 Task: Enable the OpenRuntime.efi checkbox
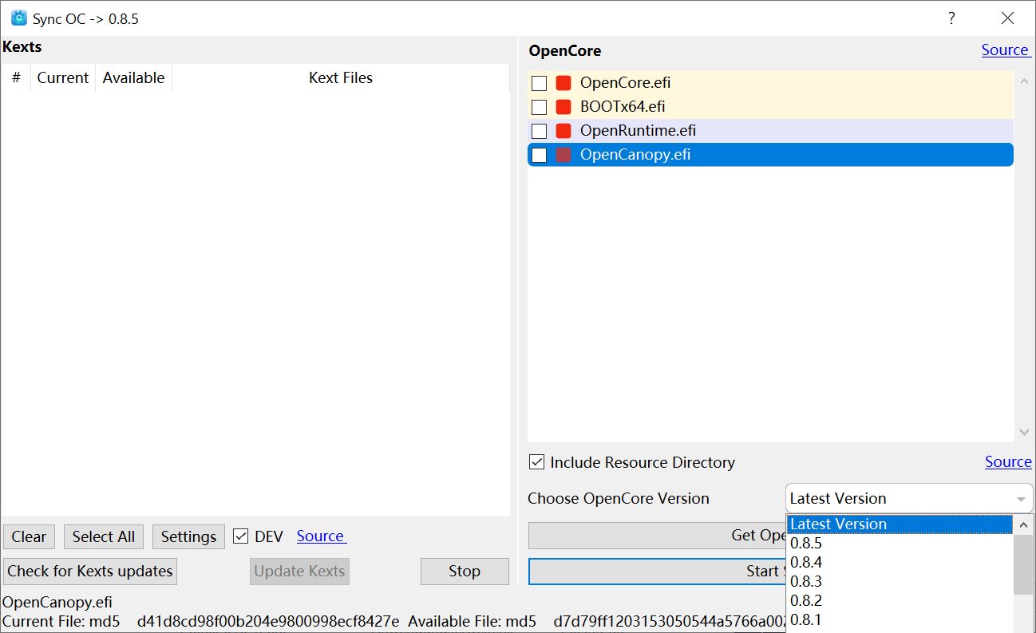click(x=540, y=131)
